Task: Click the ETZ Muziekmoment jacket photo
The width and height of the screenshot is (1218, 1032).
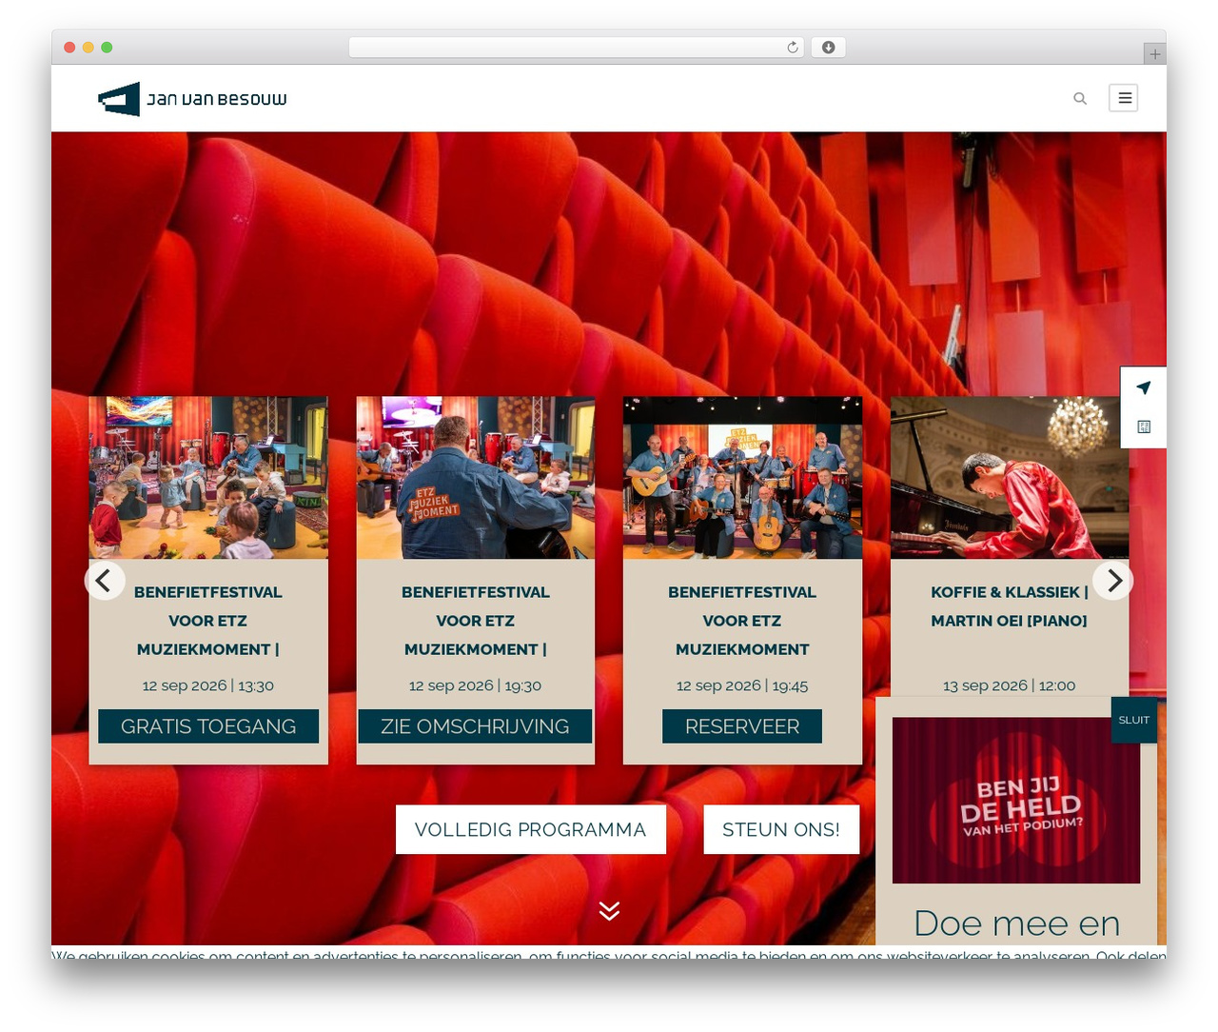Action: pyautogui.click(x=476, y=478)
